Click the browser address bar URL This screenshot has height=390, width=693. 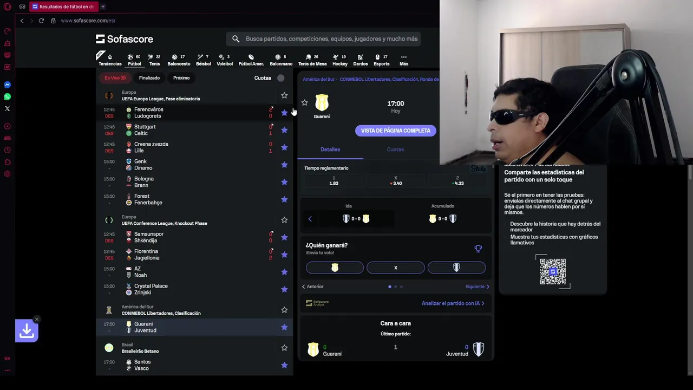[88, 21]
